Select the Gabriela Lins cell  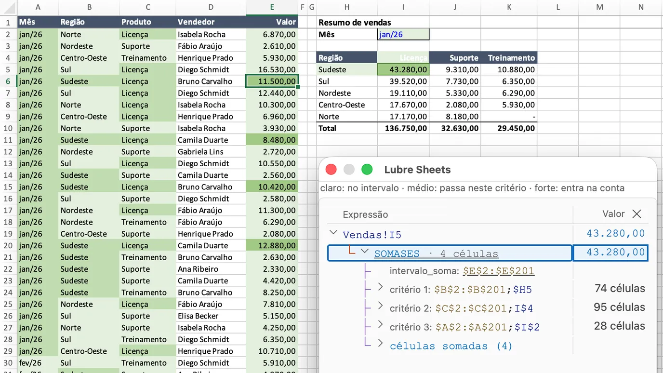point(211,152)
